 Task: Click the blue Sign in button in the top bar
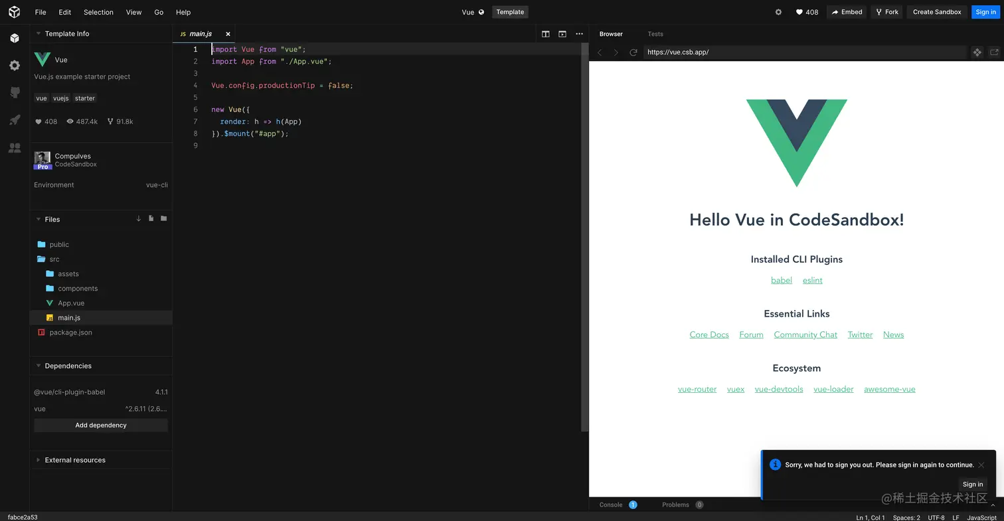(985, 12)
